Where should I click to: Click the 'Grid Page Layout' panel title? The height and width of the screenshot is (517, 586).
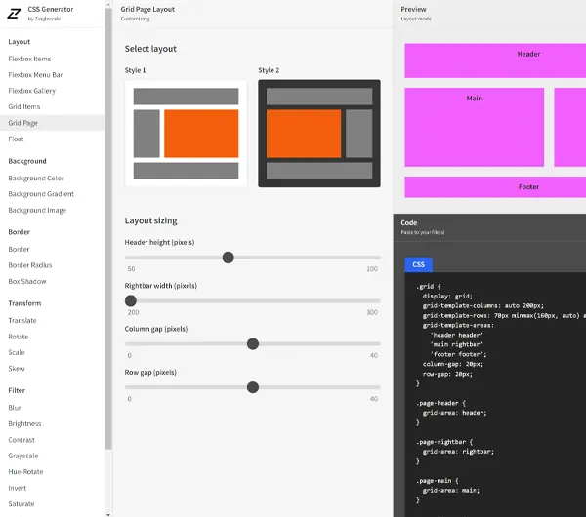(147, 9)
